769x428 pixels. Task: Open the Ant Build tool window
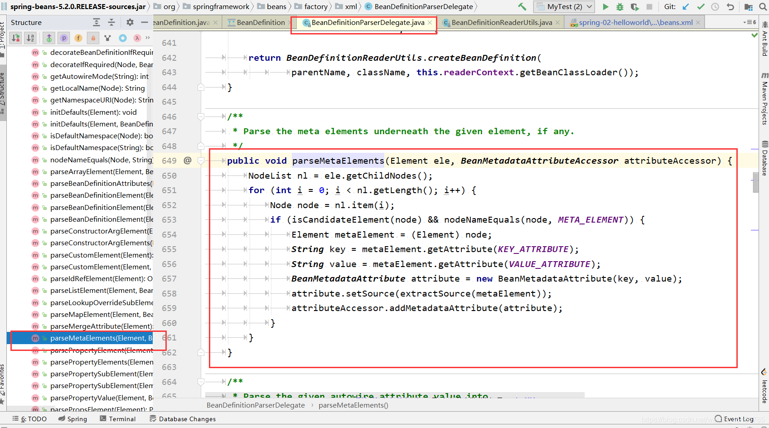764,39
